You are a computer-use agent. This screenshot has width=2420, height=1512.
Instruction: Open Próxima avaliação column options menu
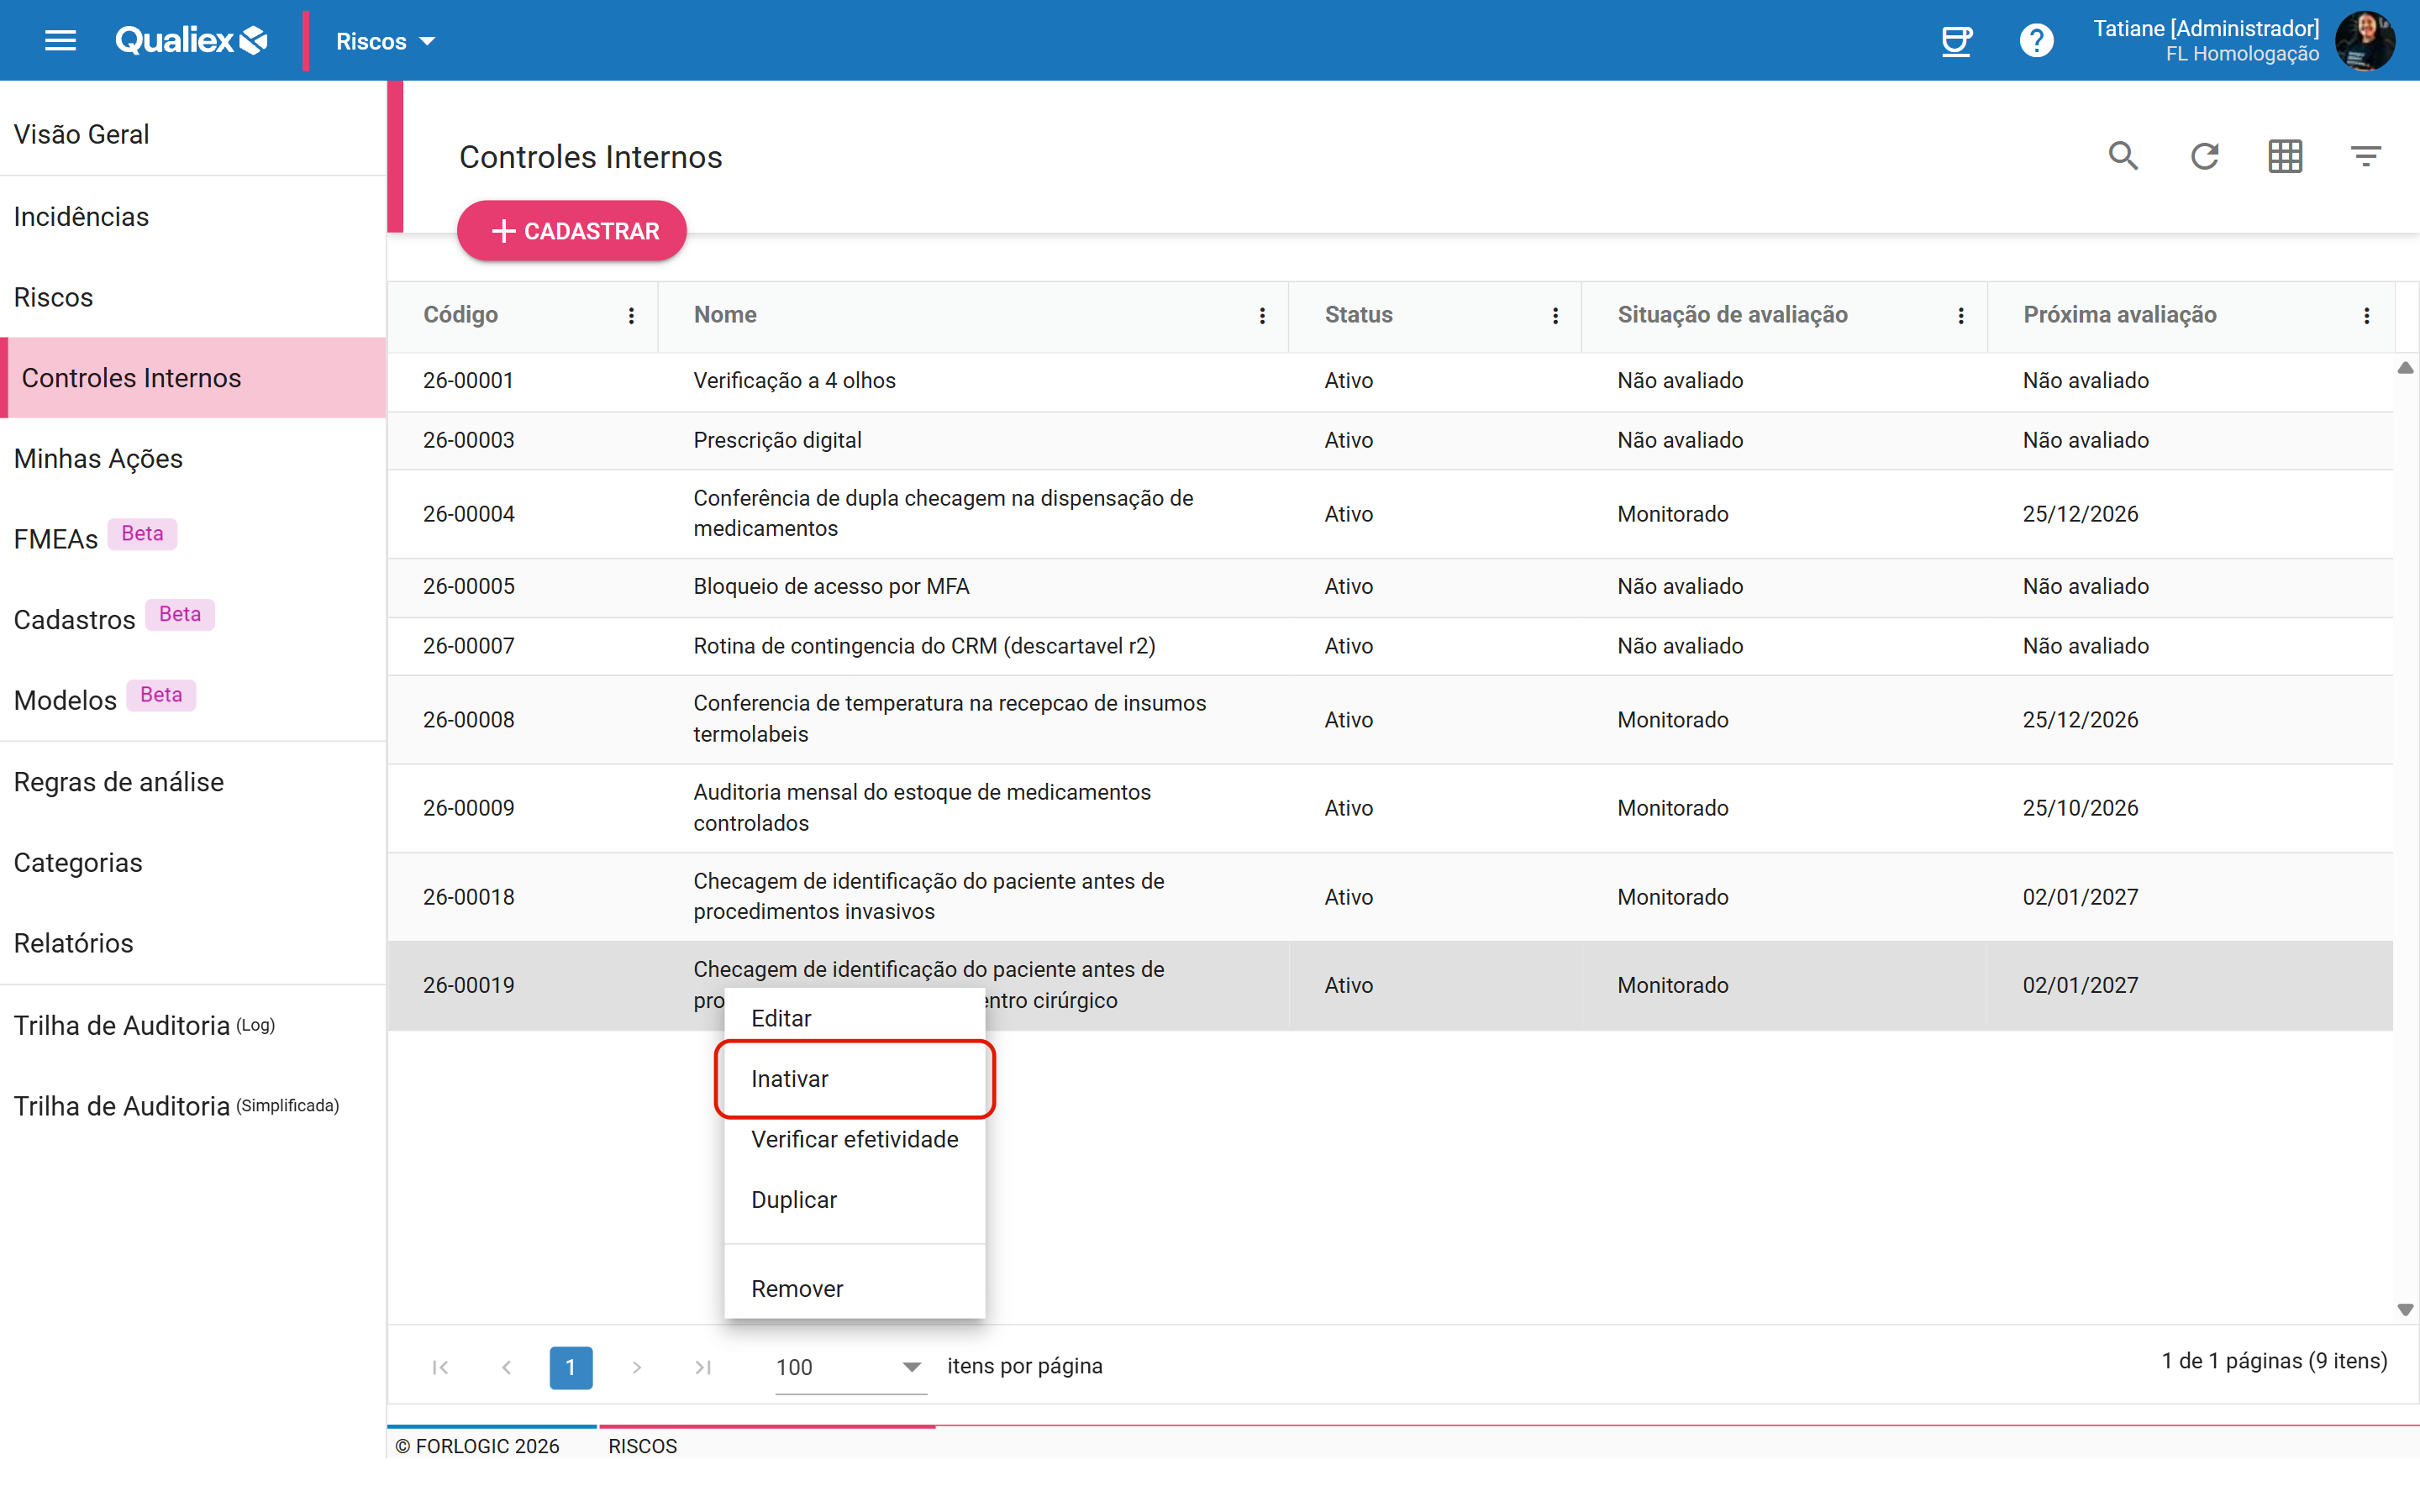point(2366,315)
